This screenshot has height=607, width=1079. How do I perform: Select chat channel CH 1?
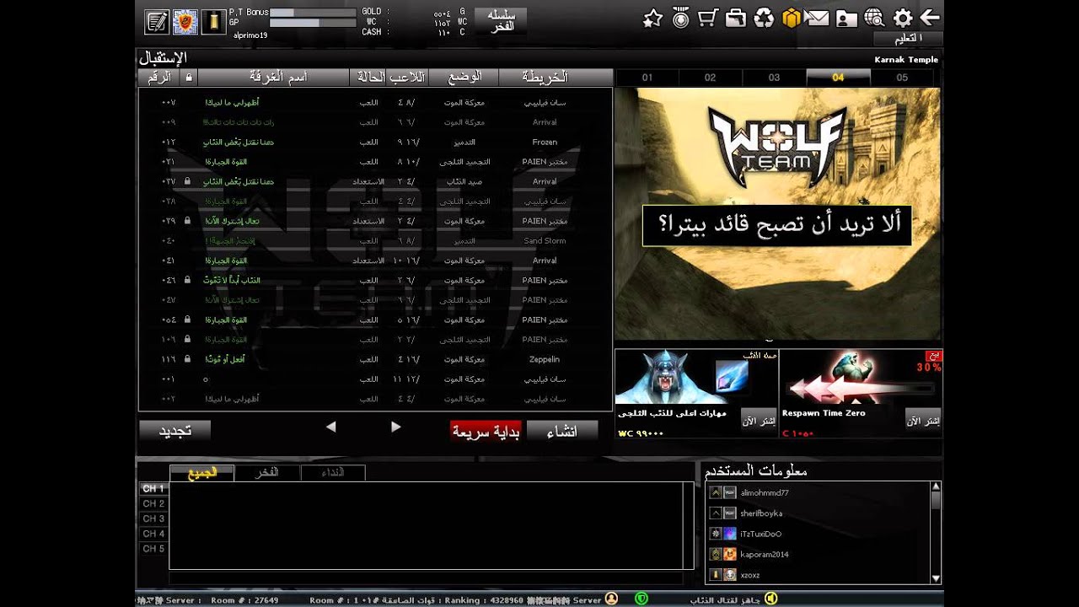(x=153, y=489)
